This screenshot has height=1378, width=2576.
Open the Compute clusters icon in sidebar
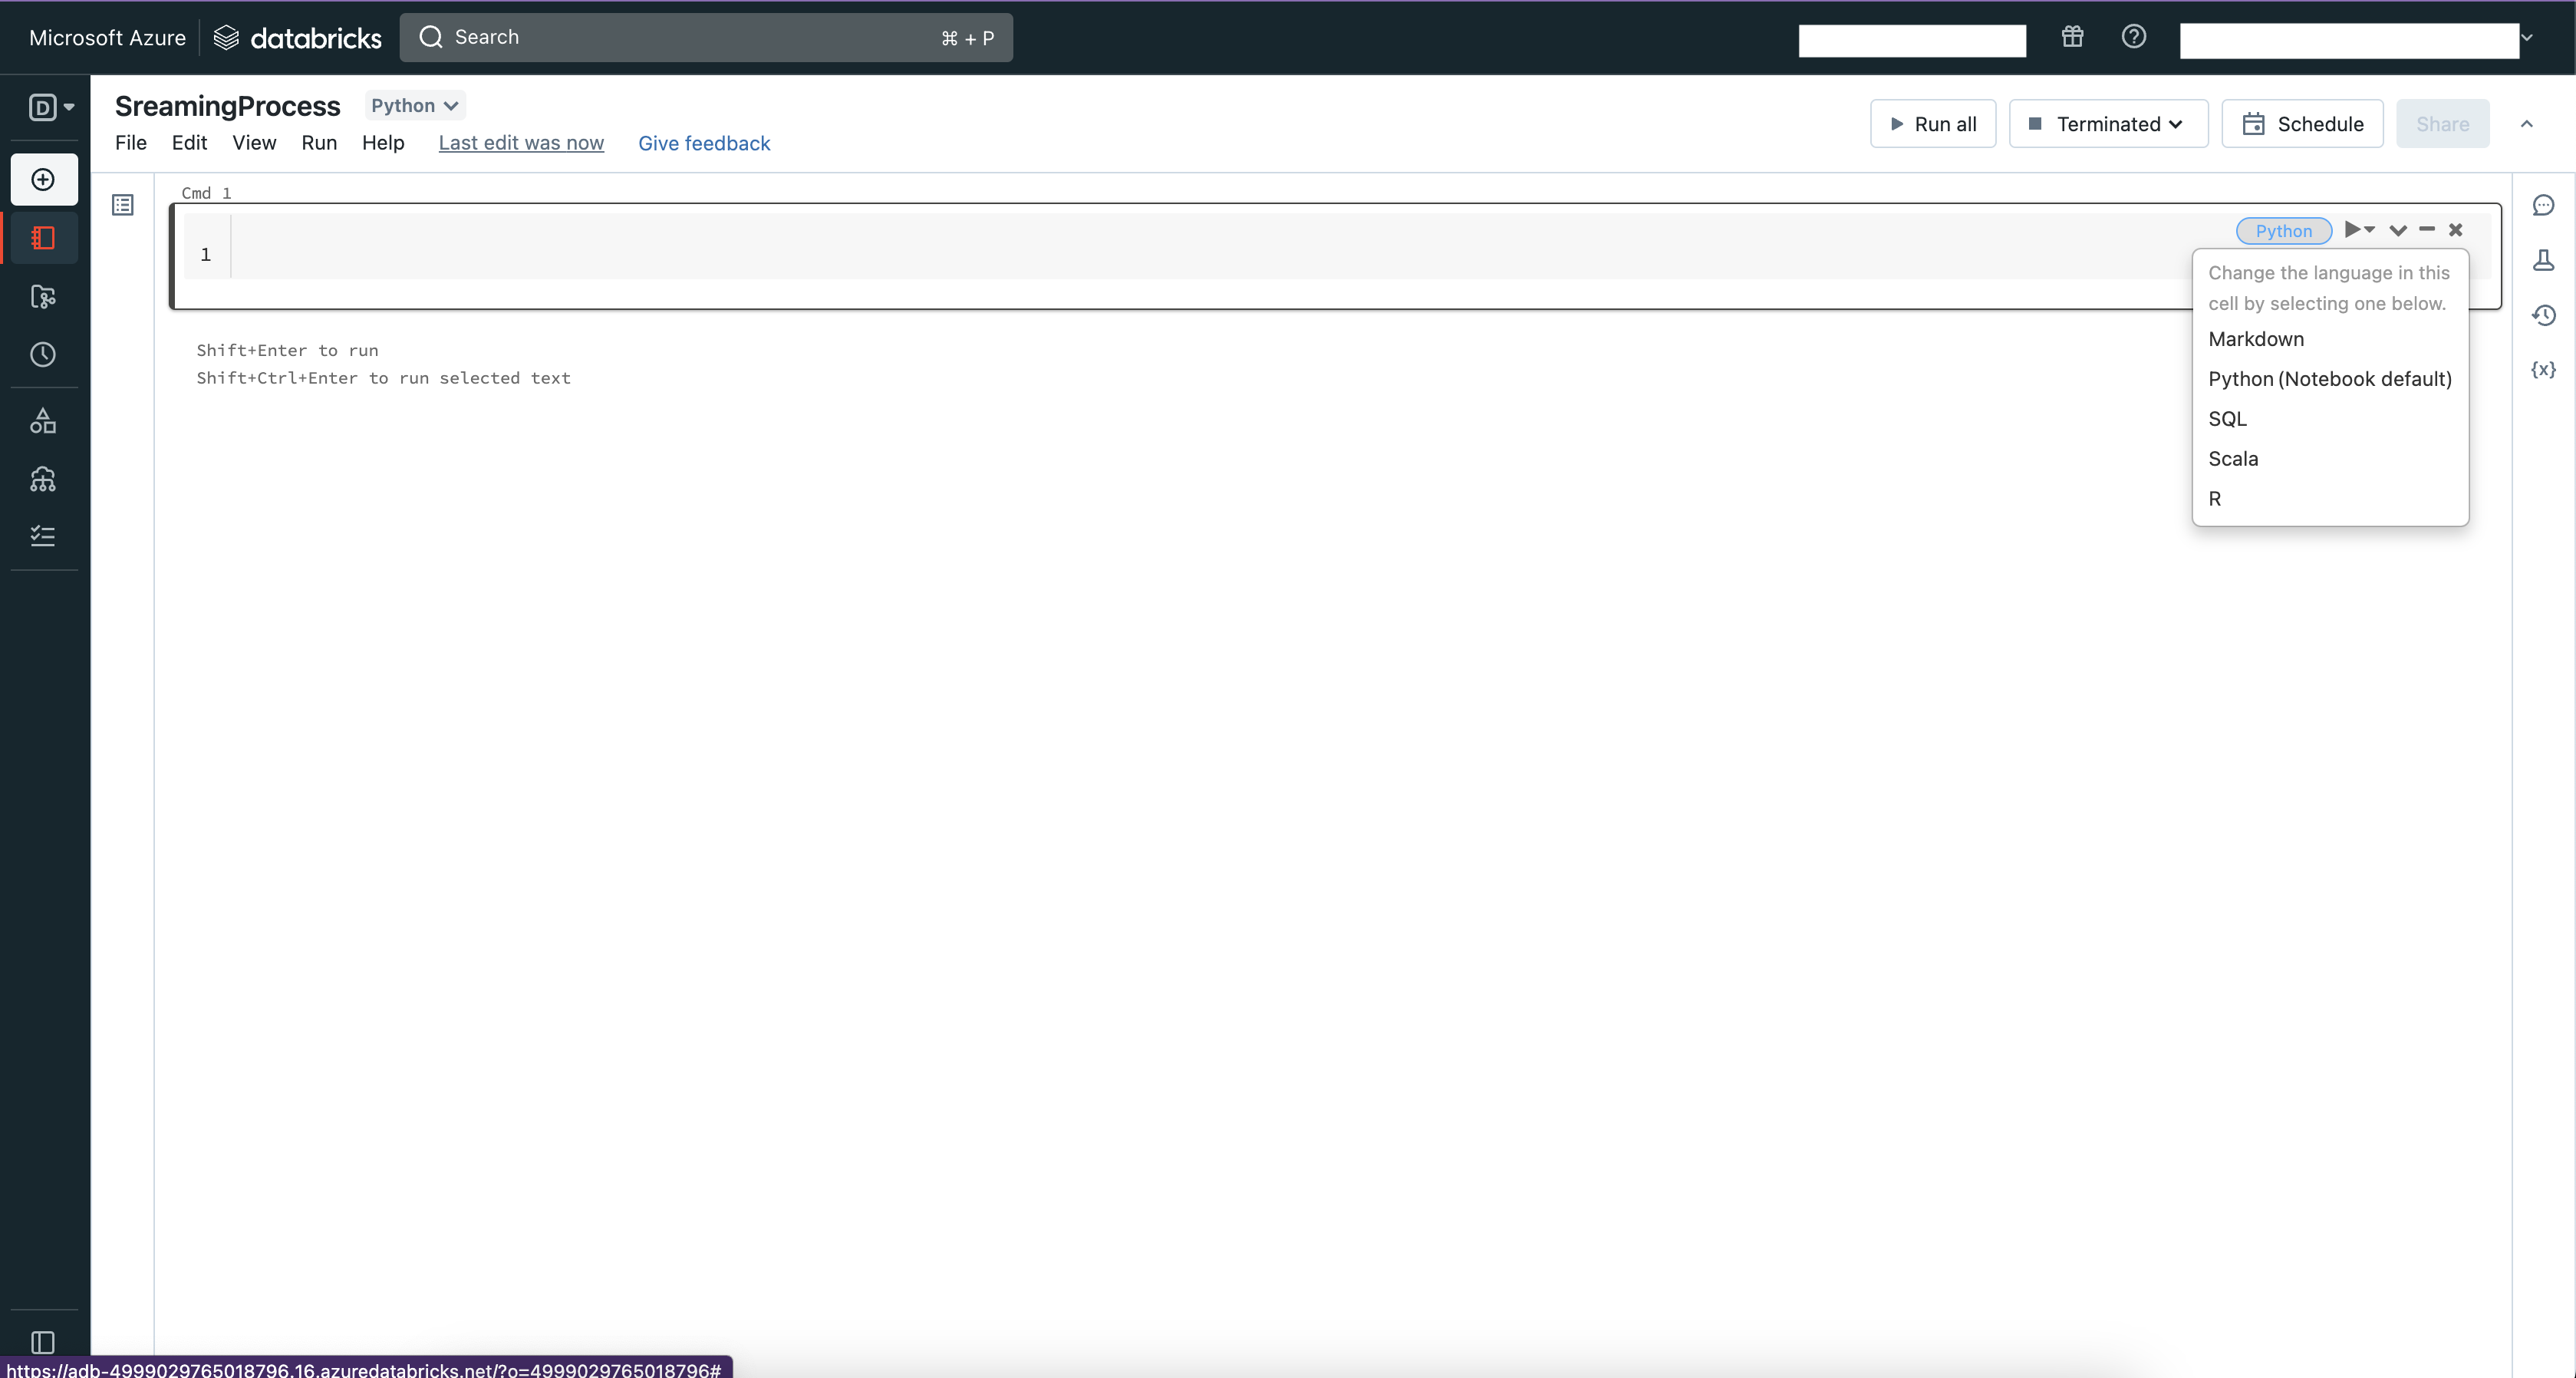[x=43, y=479]
